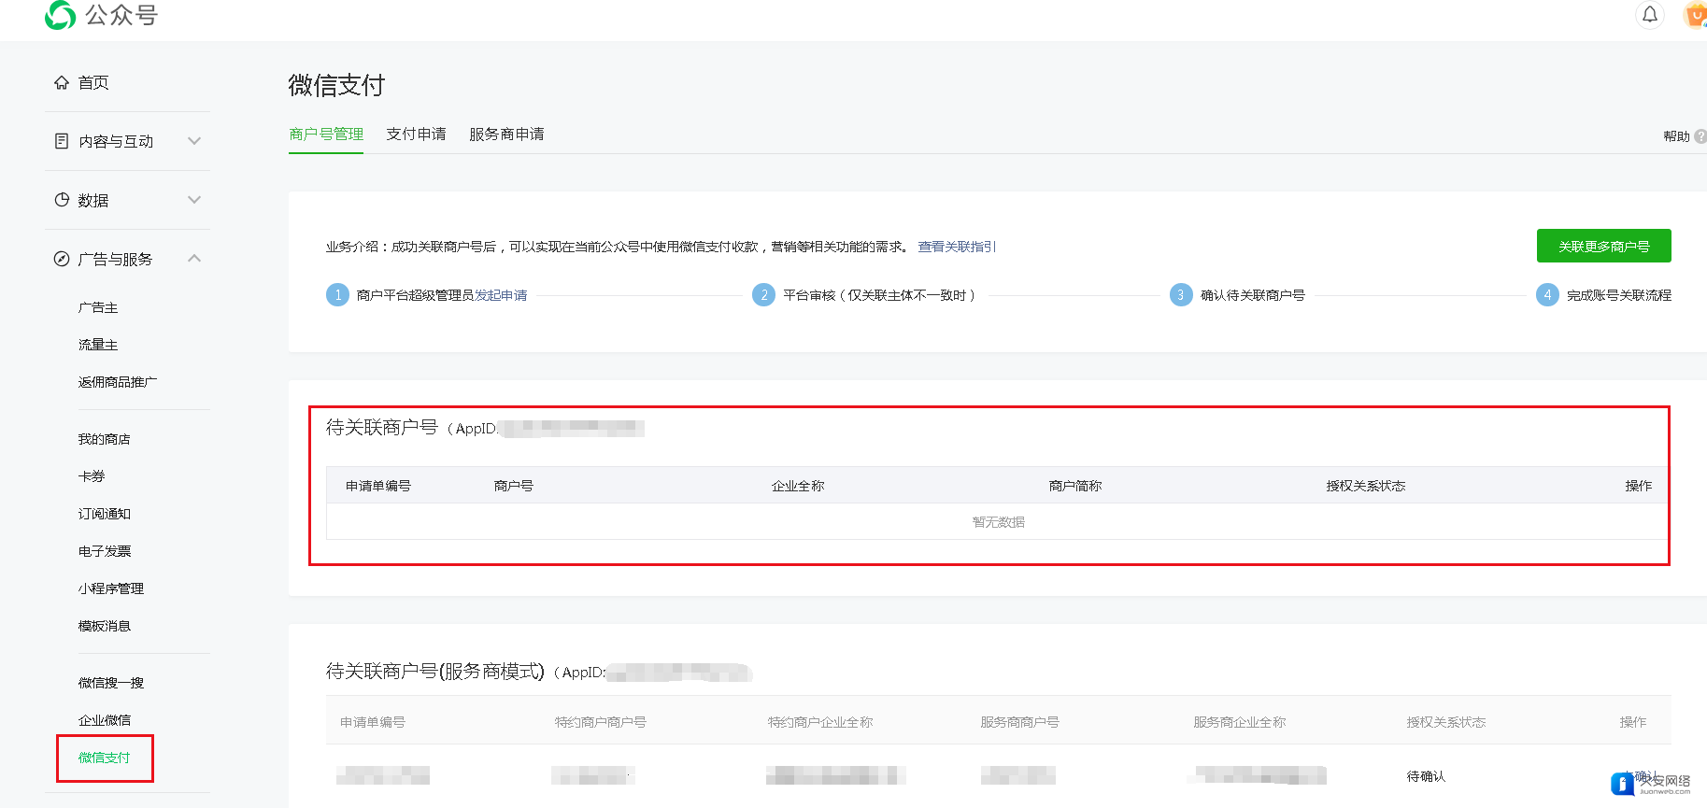Collapse the 广告与服务 section chevron
This screenshot has width=1707, height=808.
pyautogui.click(x=194, y=259)
